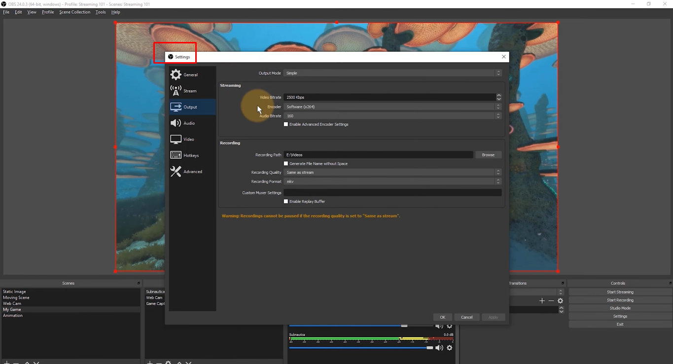Open the Subnautica audio source gear icon

[x=449, y=348]
